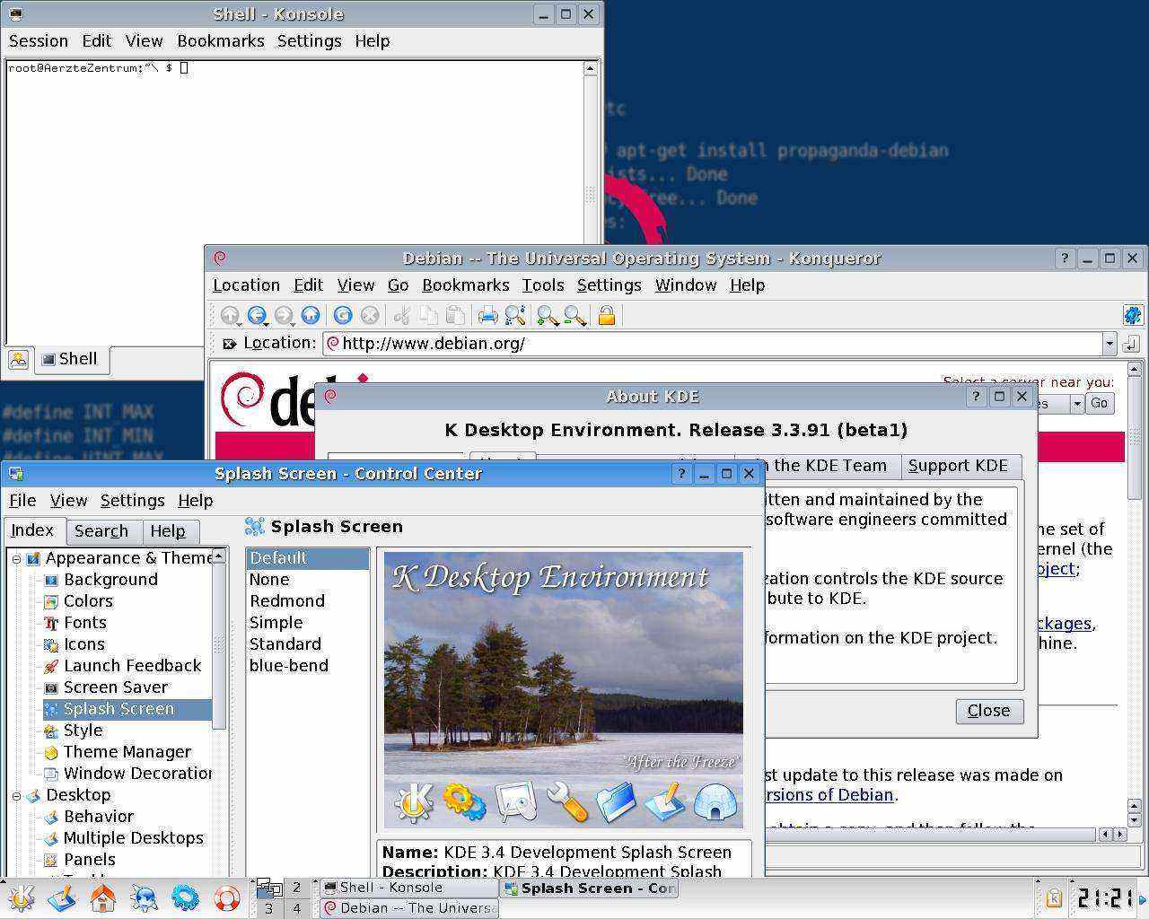Print the page with Konqueror's printer icon
The image size is (1149, 919).
pyautogui.click(x=487, y=315)
